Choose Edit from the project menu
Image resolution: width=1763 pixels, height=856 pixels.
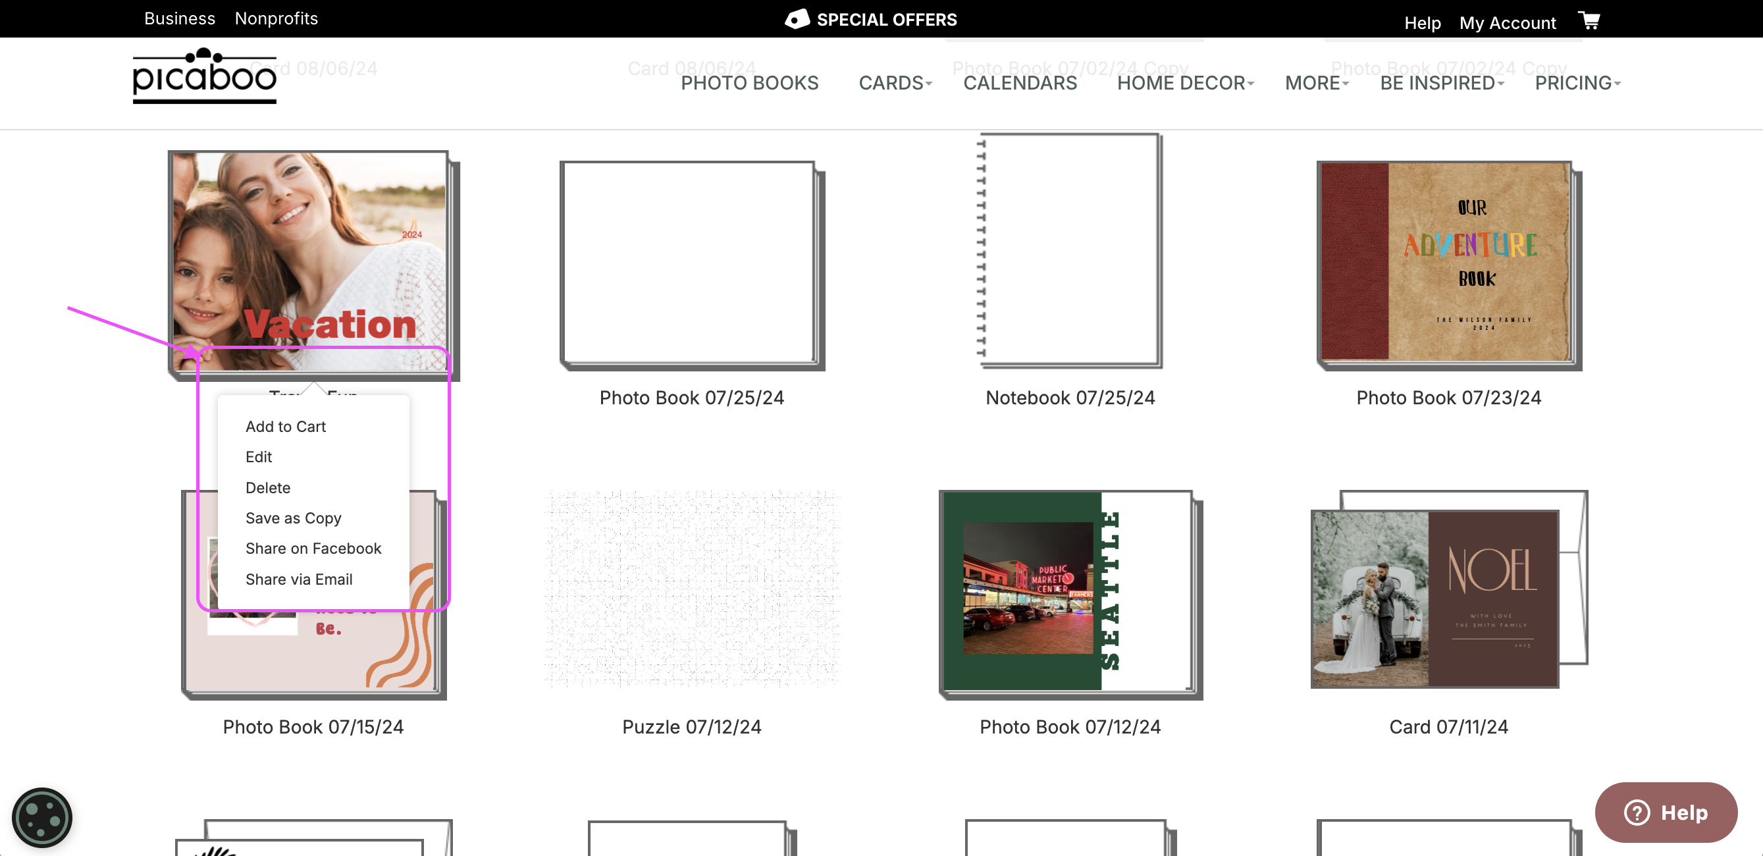[259, 457]
